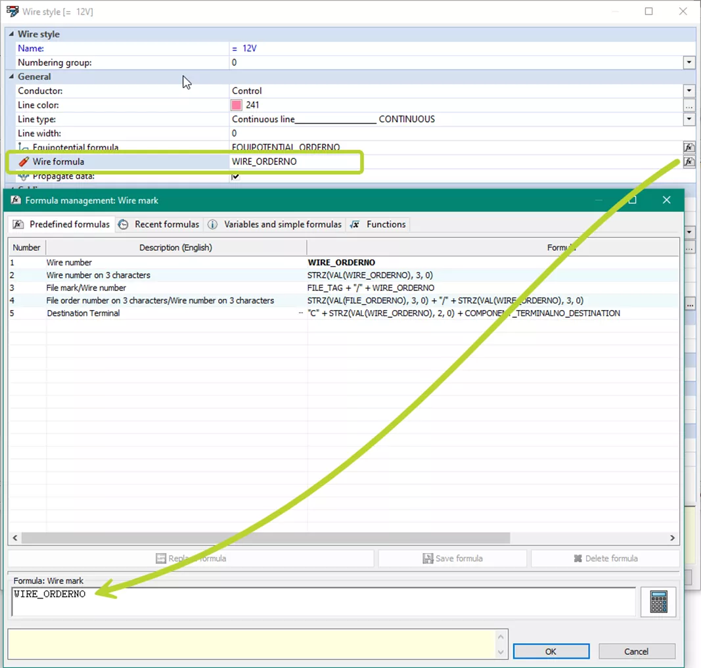Open the fx formula editor for Equipotential formula
The image size is (701, 668).
[689, 147]
